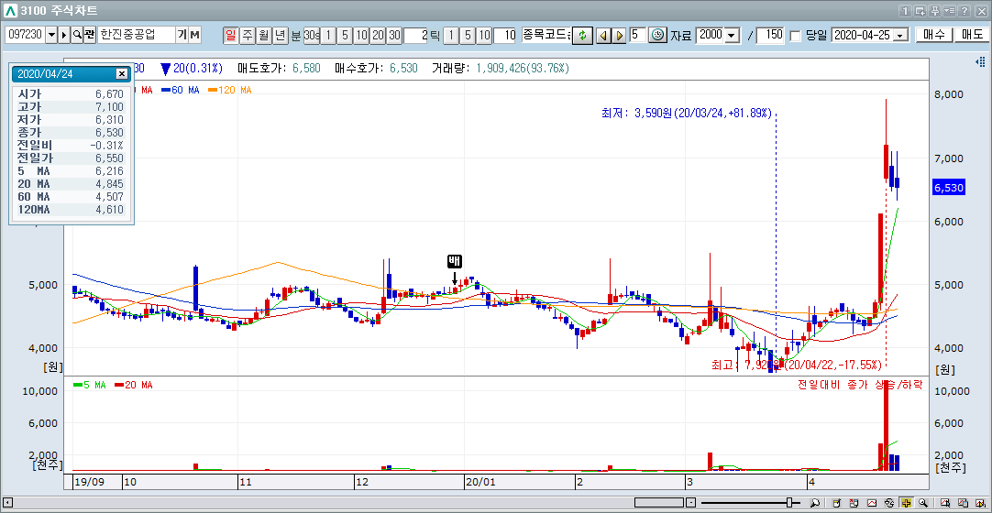Click the red-arrow window layout icon
This screenshot has height=513, width=992.
(854, 504)
